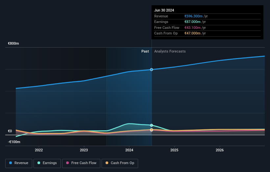The height and width of the screenshot is (172, 270).
Task: Select the Earnings data point marker on chart
Action: tap(152, 125)
